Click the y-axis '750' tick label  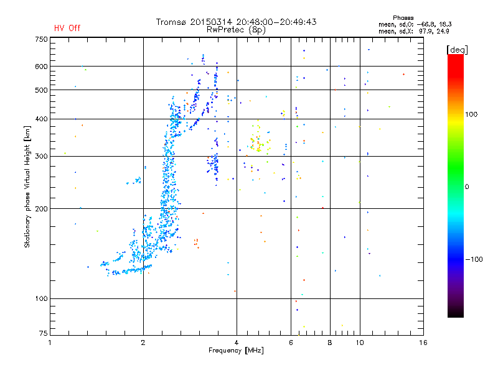(41, 39)
